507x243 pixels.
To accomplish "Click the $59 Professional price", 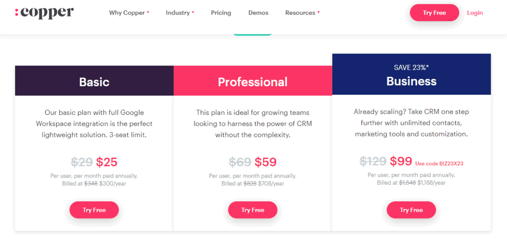I will [265, 162].
